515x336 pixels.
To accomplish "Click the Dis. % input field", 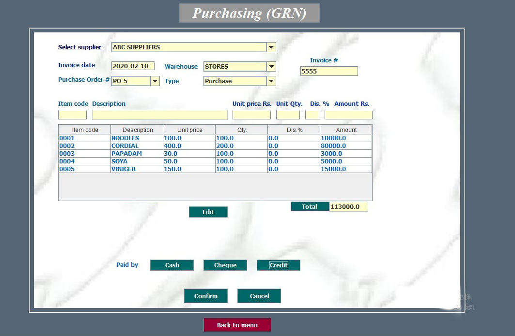I will (312, 115).
